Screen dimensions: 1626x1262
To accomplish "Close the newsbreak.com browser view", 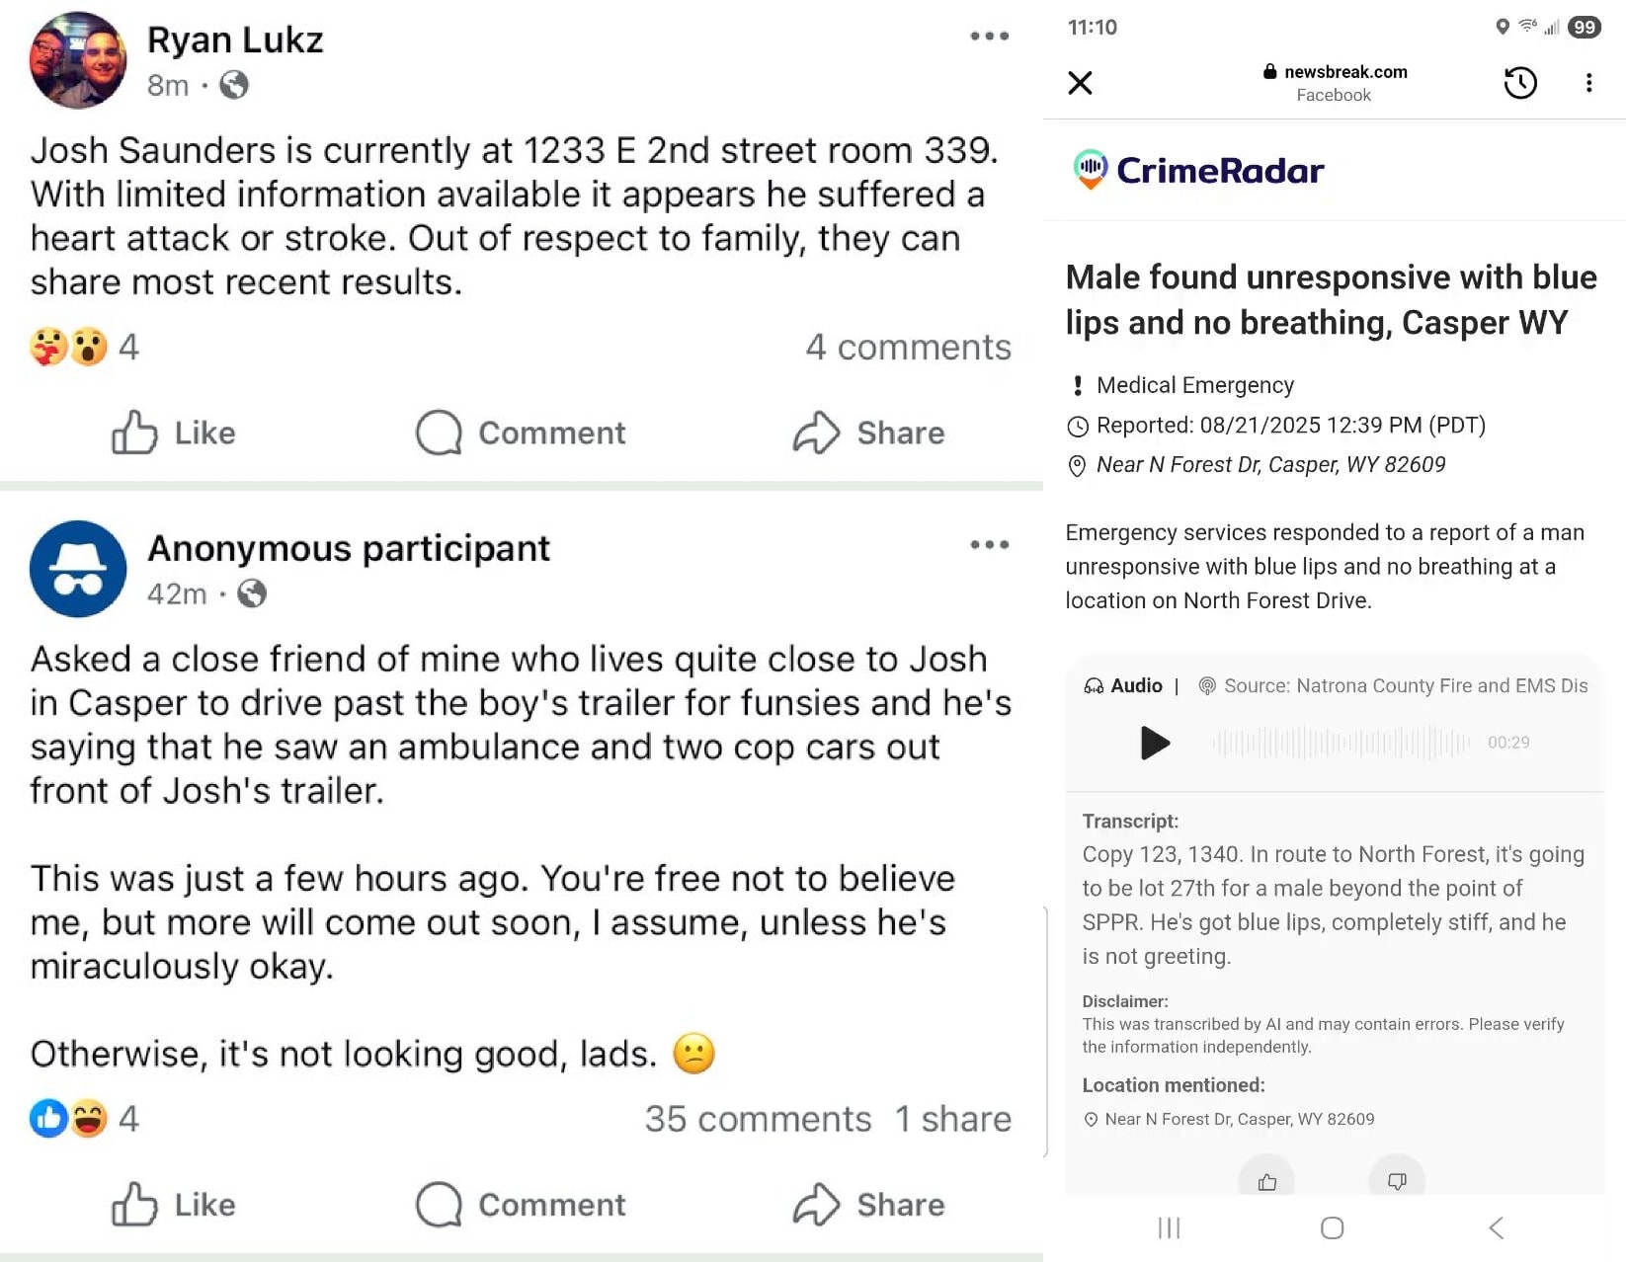I will point(1081,83).
